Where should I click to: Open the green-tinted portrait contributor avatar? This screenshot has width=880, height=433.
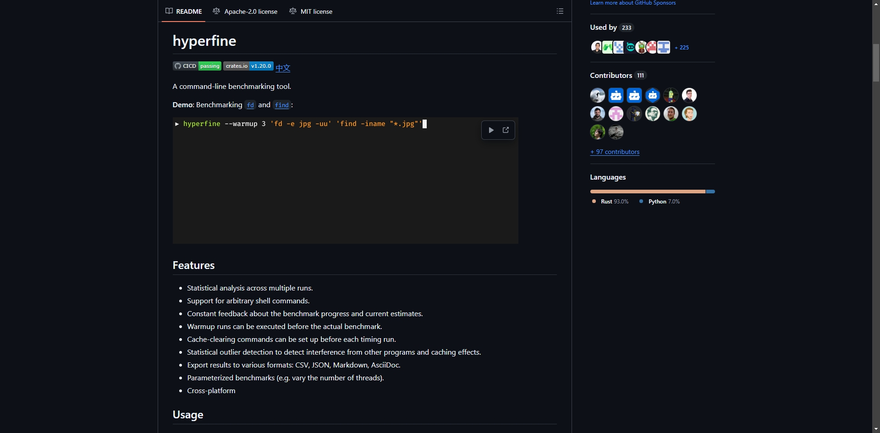point(653,114)
